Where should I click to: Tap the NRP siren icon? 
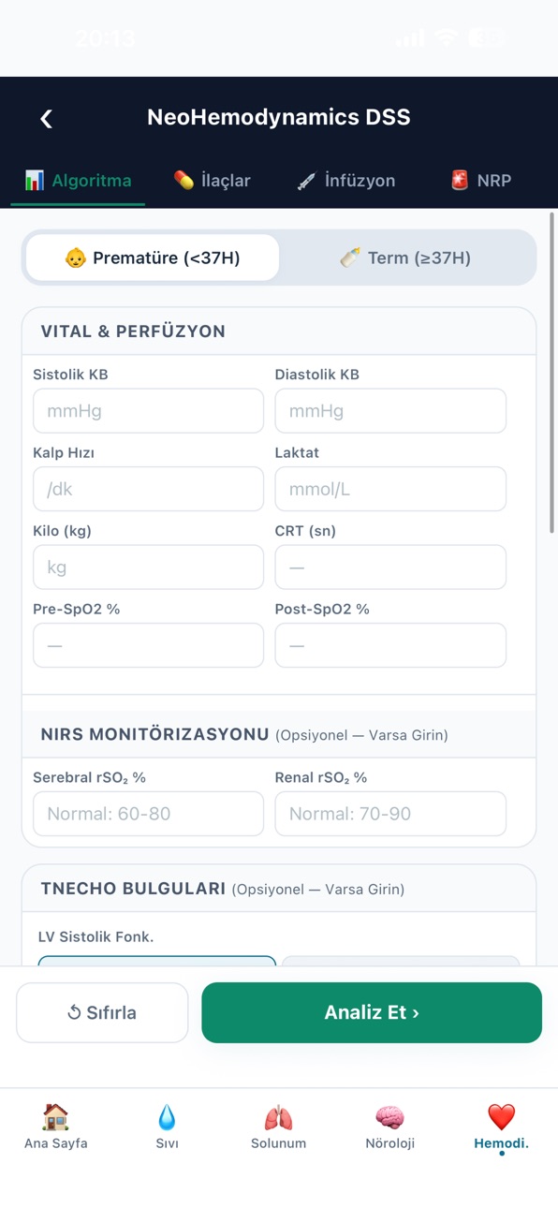point(459,180)
